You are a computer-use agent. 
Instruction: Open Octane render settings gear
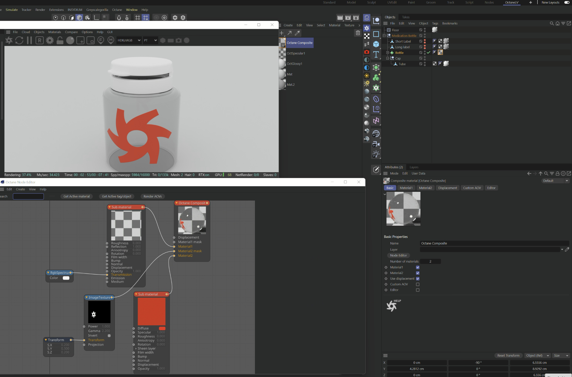50,41
